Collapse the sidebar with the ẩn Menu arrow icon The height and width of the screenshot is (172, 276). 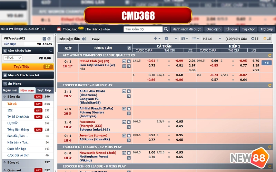click(5, 84)
